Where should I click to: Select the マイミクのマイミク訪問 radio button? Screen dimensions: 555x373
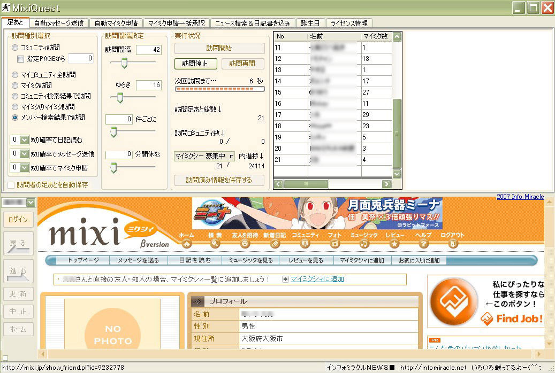[x=15, y=106]
